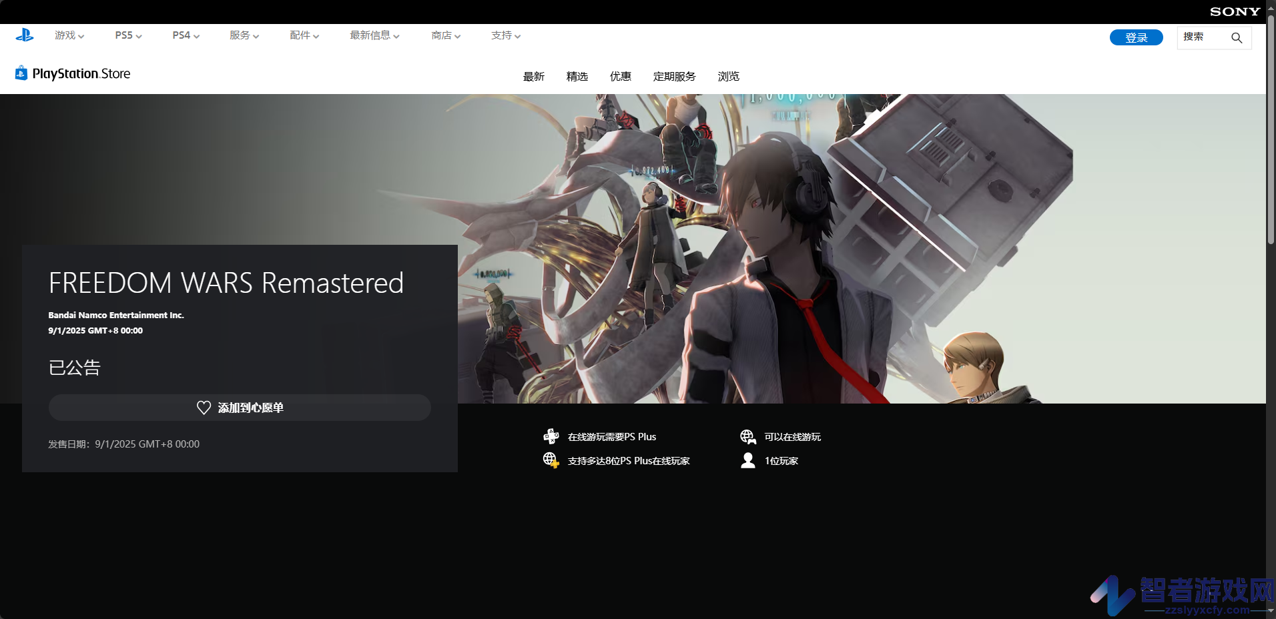Screen dimensions: 1276x619
Task: Expand the 支持 dropdown menu
Action: pyautogui.click(x=506, y=35)
